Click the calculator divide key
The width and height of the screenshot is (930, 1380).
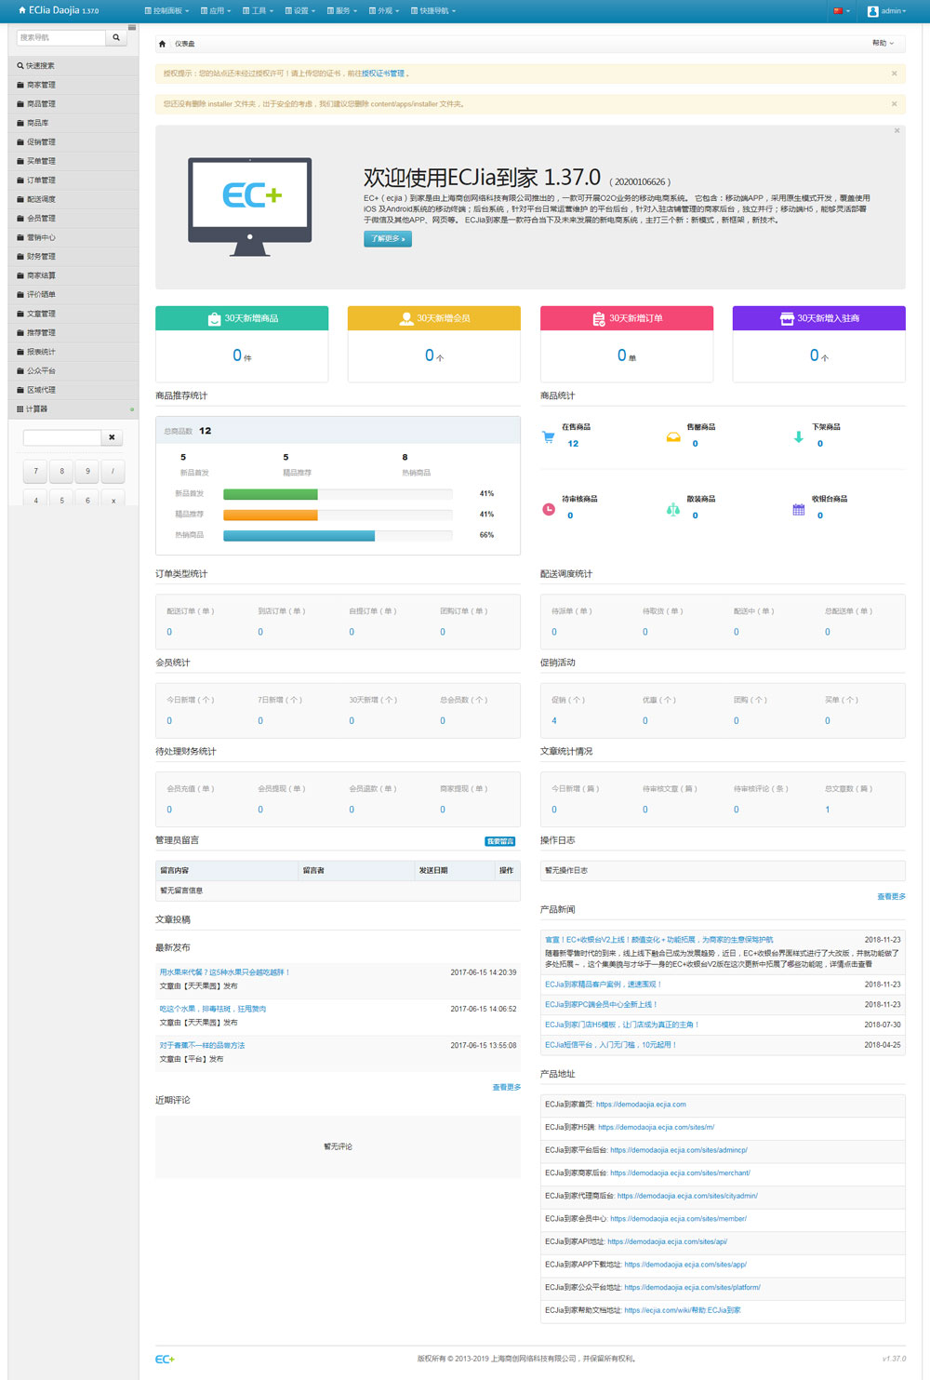click(113, 471)
